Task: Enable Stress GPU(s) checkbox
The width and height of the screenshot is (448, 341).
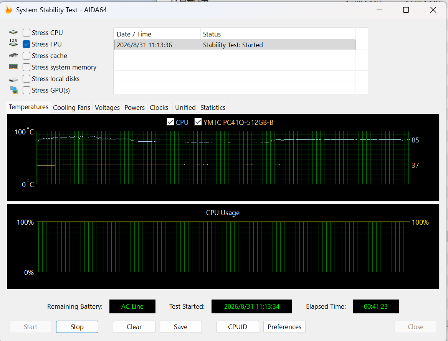Action: pyautogui.click(x=26, y=90)
